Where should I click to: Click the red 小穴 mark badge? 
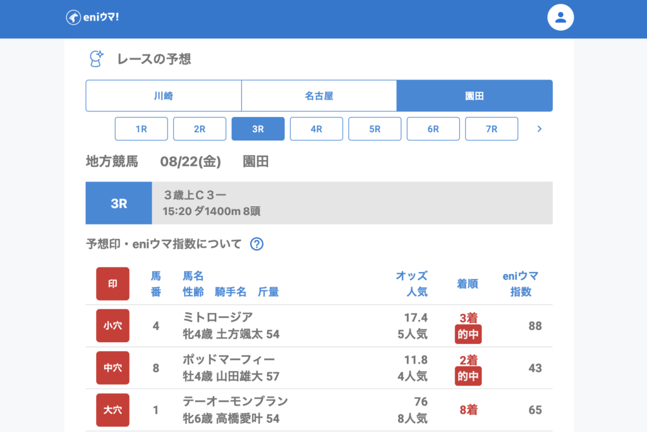tap(112, 326)
